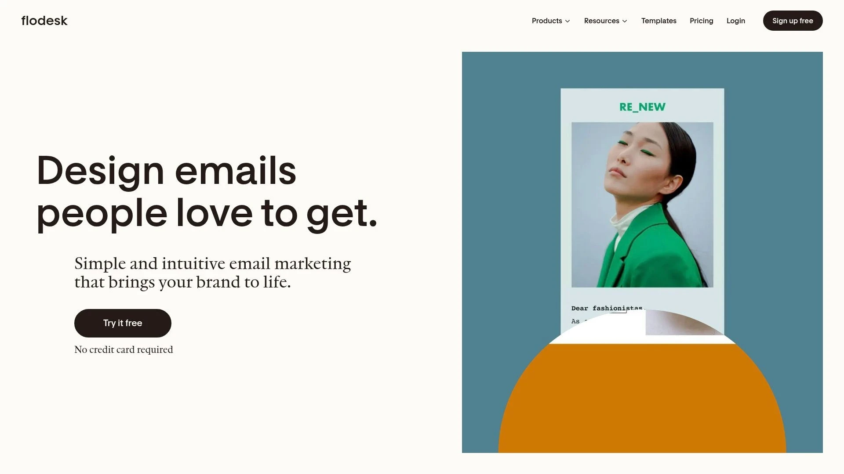The height and width of the screenshot is (474, 844).
Task: Click Try it free CTA button
Action: click(x=122, y=323)
